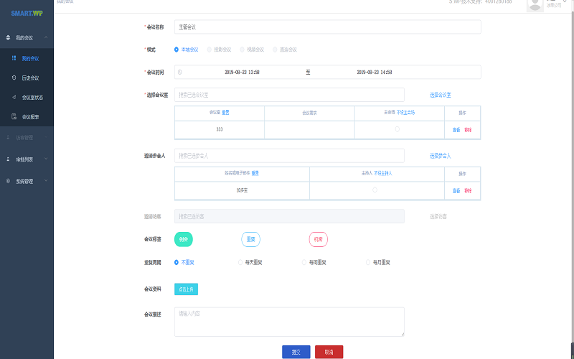Screen dimensions: 574x359
Task: Click the end time 2019-08-23 14:58
Action: [374, 73]
